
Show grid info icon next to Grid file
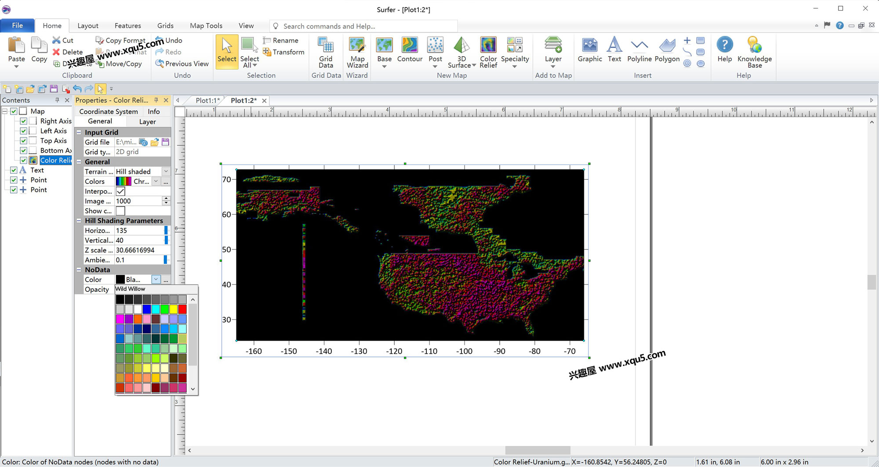point(143,142)
